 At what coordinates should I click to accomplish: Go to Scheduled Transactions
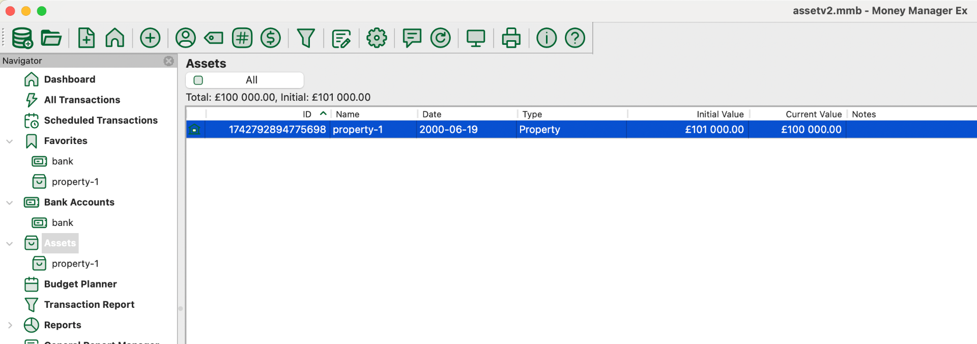click(x=100, y=121)
